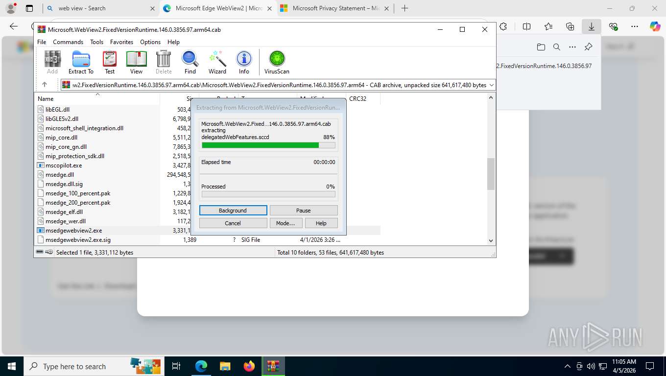Image resolution: width=666 pixels, height=376 pixels.
Task: Go up one folder level arrow
Action: [x=45, y=85]
